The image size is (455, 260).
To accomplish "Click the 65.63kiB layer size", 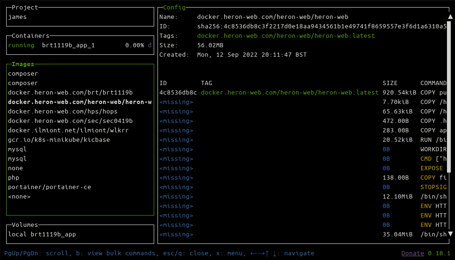I will 398,112.
